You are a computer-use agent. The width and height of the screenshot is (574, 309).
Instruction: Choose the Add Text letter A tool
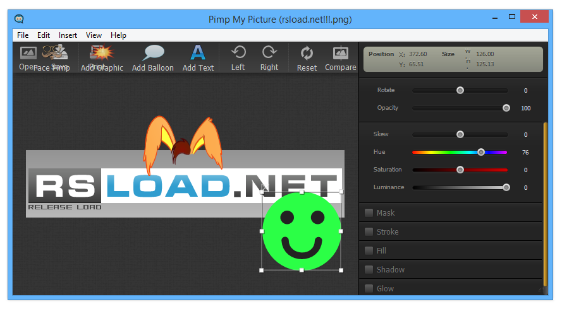point(198,52)
